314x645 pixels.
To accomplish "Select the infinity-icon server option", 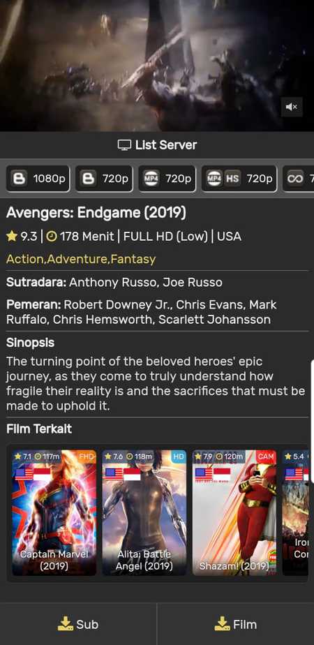I will click(x=299, y=179).
